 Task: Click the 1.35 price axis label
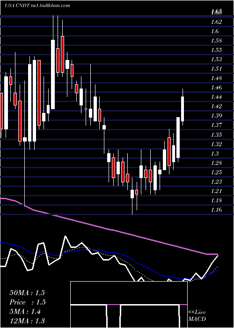tap(216, 134)
